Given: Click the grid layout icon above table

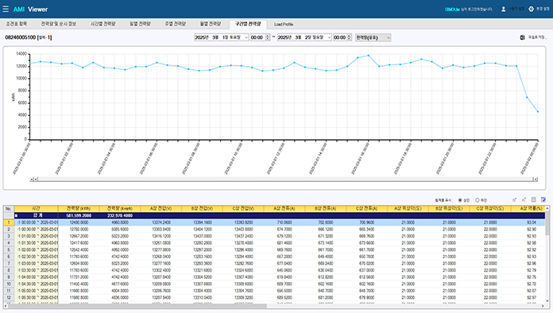Looking at the screenshot, I should click(534, 200).
